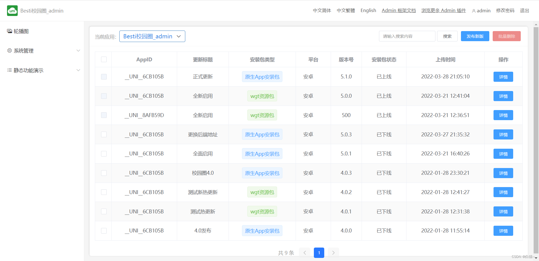The width and height of the screenshot is (539, 261).
Task: Open 详情 for version 4.0.3 row
Action: pos(503,173)
